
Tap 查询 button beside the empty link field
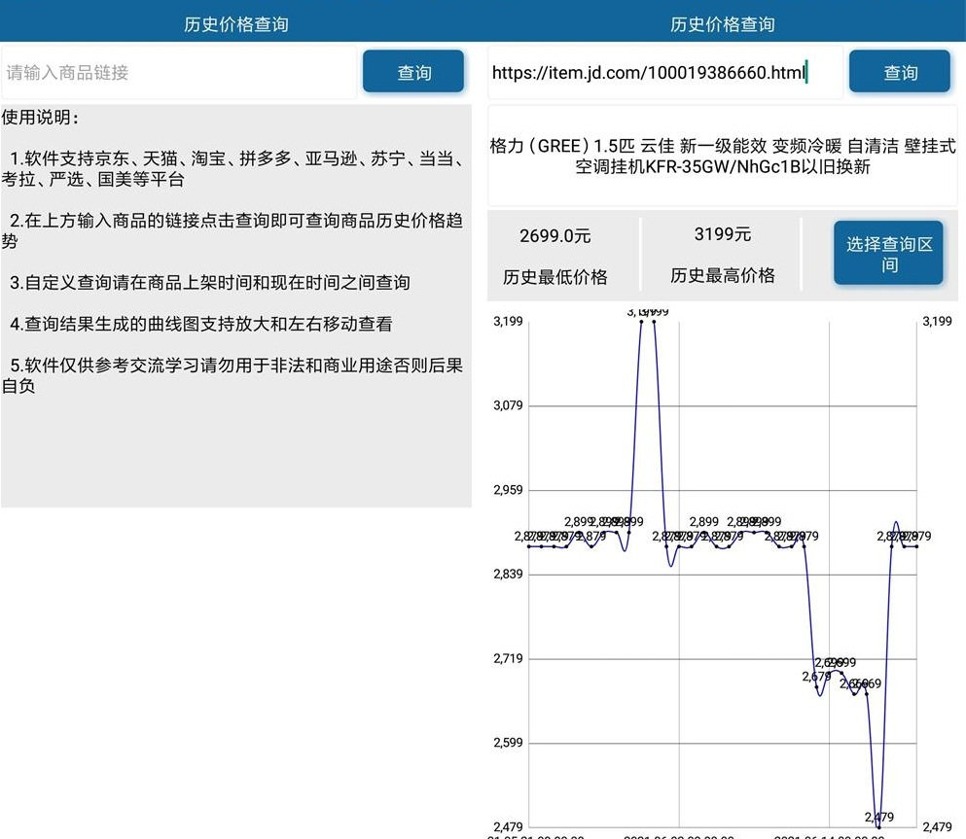coord(413,72)
